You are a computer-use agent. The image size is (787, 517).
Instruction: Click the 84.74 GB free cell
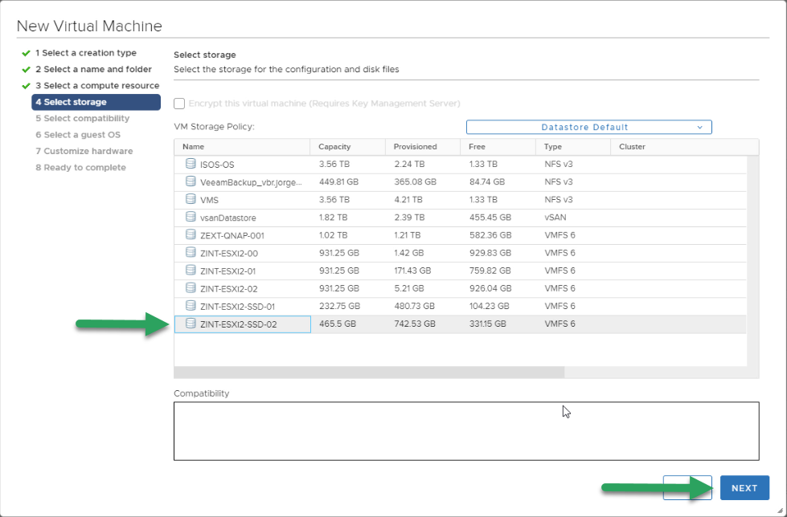coord(487,181)
